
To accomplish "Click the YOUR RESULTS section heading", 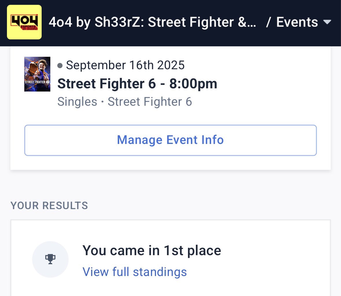I will pos(49,206).
